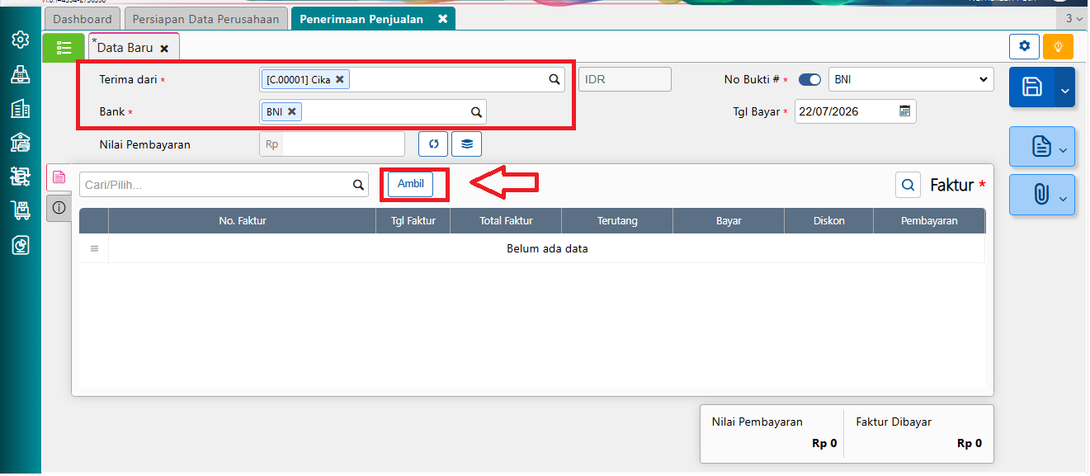Open the purchasing cart module in the sidebar
This screenshot has height=476, width=1090.
coord(21,211)
